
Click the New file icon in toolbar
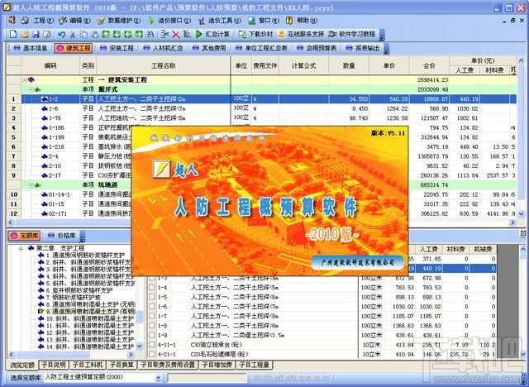pyautogui.click(x=13, y=34)
